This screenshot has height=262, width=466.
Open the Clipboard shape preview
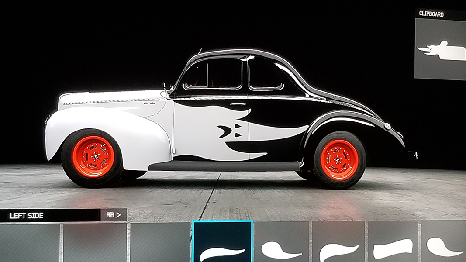(440, 50)
